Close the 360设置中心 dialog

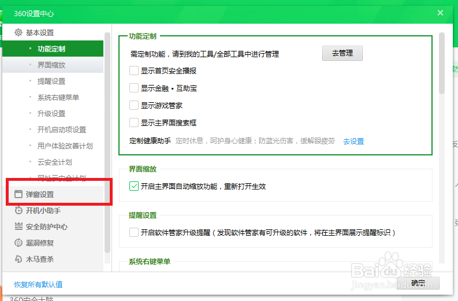pyautogui.click(x=440, y=13)
